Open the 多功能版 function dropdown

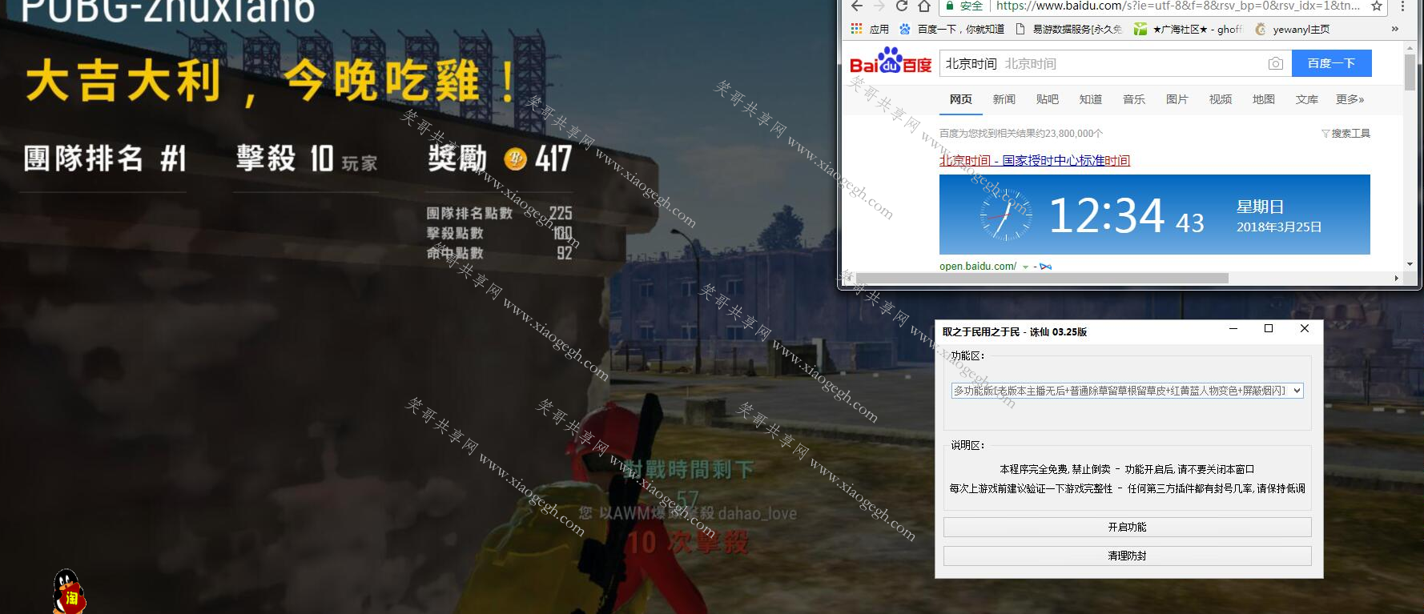tap(1127, 391)
